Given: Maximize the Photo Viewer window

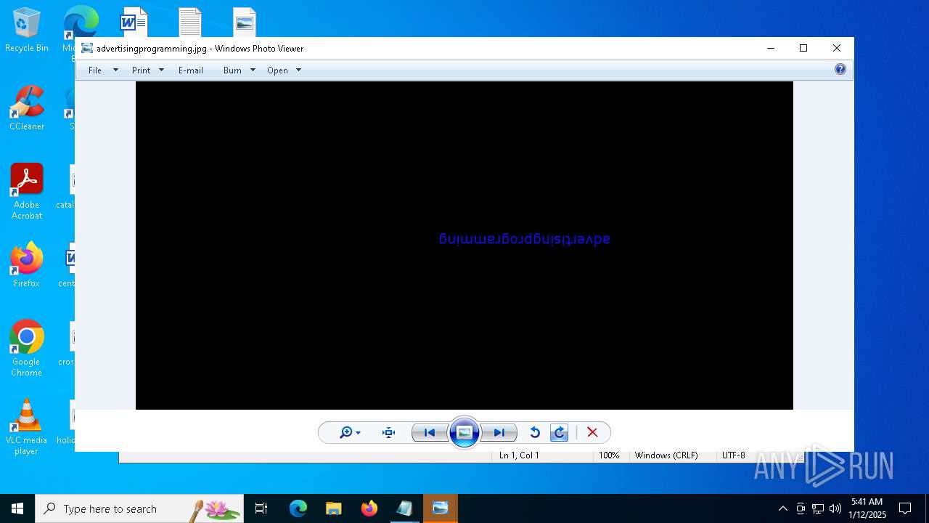Looking at the screenshot, I should click(803, 49).
